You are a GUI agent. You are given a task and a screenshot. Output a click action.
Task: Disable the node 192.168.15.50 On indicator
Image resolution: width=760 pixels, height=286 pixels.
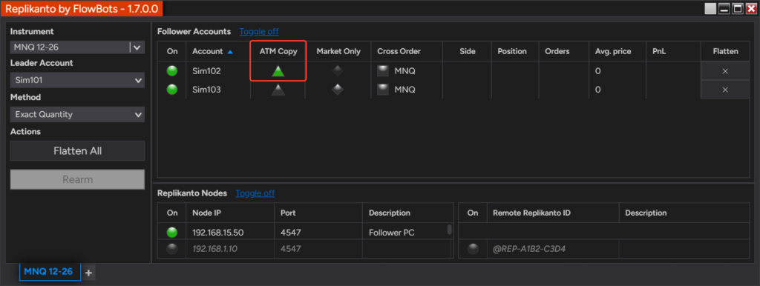pos(172,233)
